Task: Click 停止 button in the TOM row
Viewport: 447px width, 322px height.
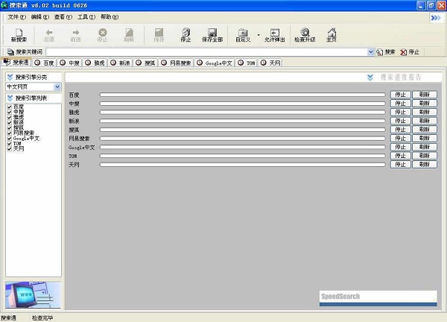Action: (x=401, y=155)
